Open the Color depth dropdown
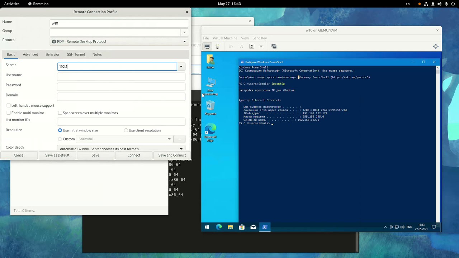459x258 pixels. click(121, 148)
